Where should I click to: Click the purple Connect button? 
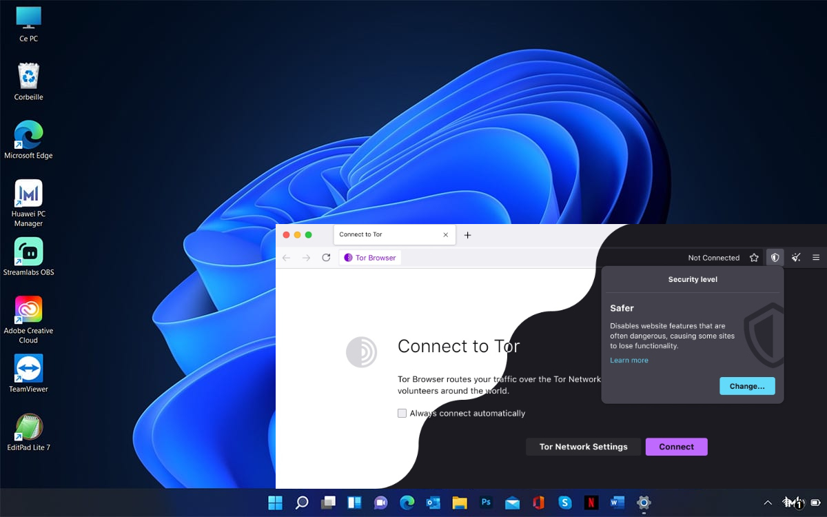tap(676, 447)
